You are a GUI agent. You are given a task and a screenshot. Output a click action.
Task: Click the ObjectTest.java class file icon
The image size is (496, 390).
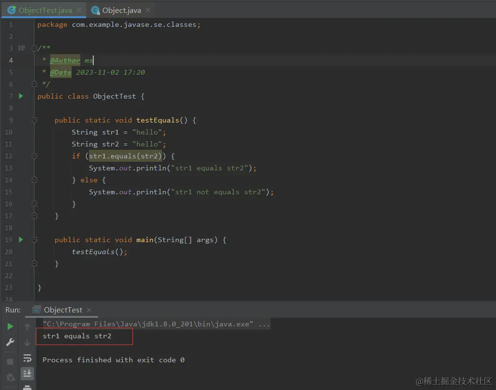(x=11, y=10)
